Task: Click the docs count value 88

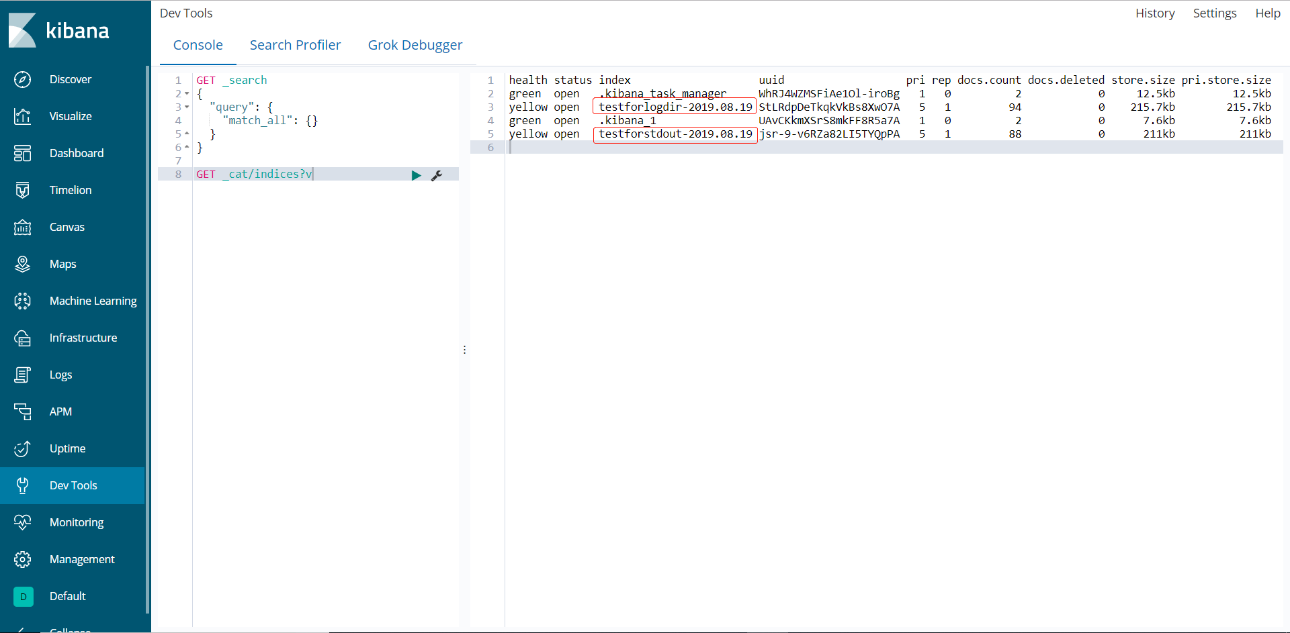Action: [x=1015, y=134]
